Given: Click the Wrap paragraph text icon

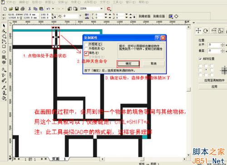Looking at the screenshot, I should [171, 16].
